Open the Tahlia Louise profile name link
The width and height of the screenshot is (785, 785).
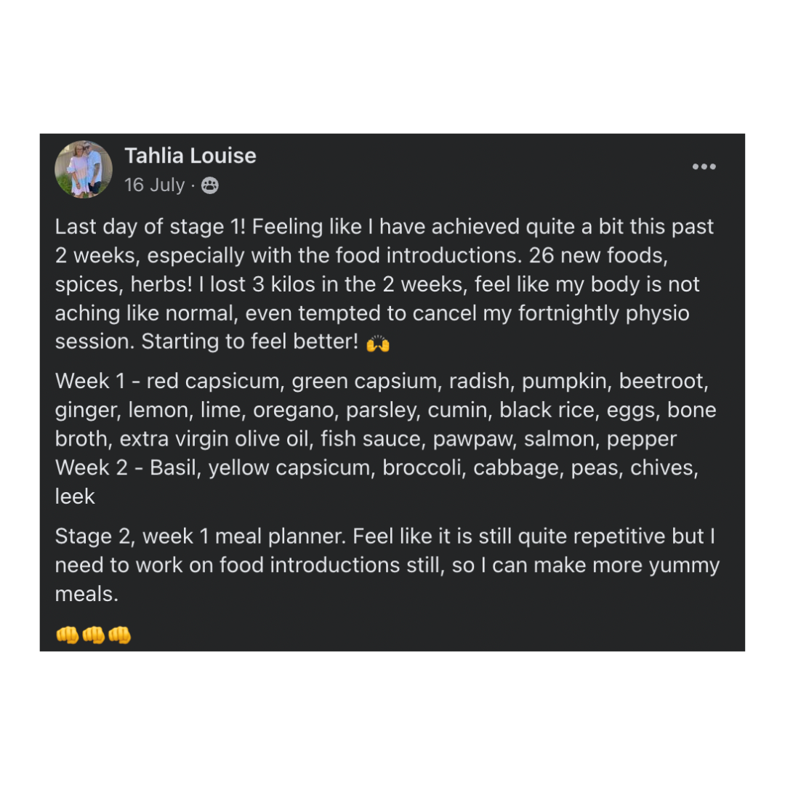coord(190,156)
